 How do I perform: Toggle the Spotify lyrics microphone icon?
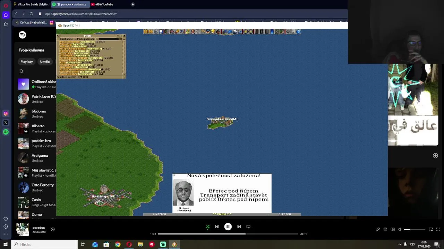378,229
